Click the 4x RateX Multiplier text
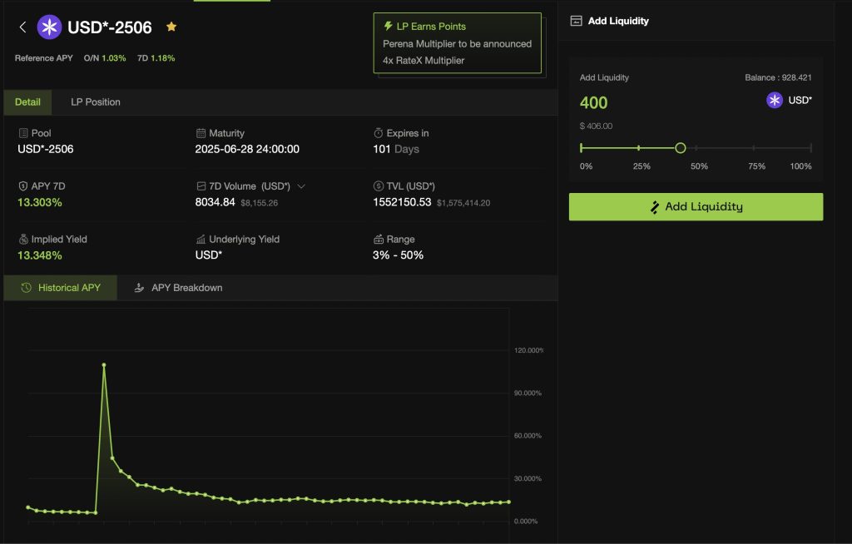Screen dimensions: 852x544 (x=424, y=61)
